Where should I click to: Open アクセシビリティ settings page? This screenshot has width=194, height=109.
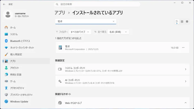(26, 88)
